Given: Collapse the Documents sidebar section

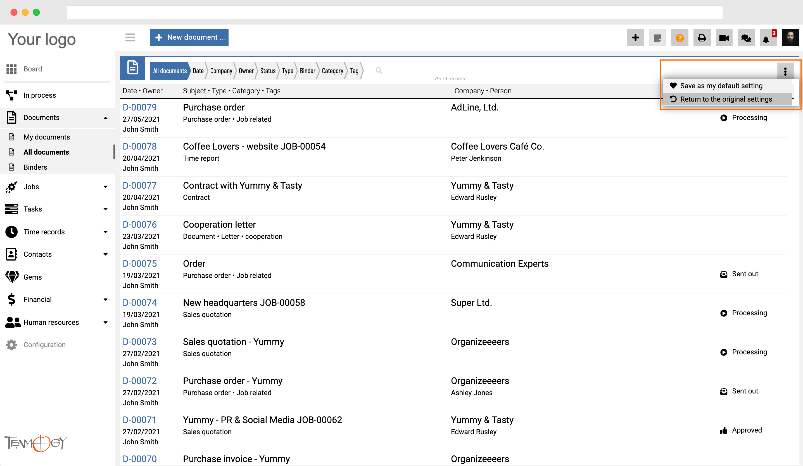Looking at the screenshot, I should [105, 118].
